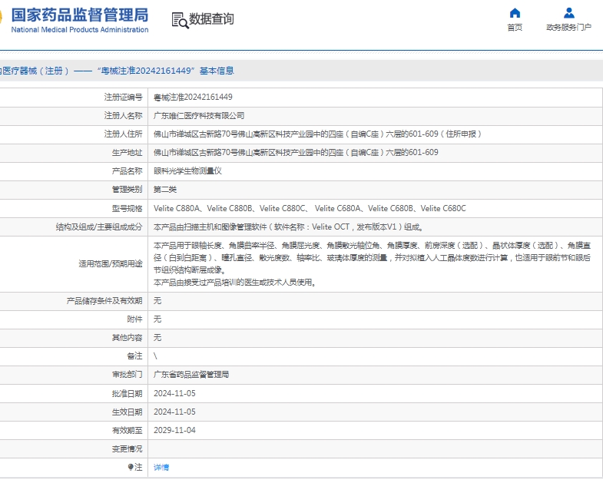Click structure text mentioning Velite OCT
The image size is (603, 483).
[x=288, y=227]
